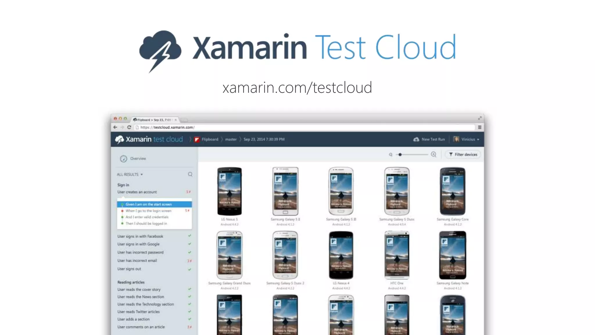Screen dimensions: 595x335
Task: Open the Vinicius user dropdown
Action: coord(466,139)
